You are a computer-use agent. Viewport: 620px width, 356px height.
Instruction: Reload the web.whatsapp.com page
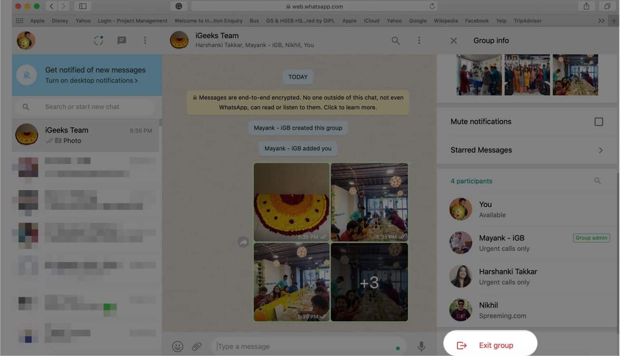click(432, 6)
